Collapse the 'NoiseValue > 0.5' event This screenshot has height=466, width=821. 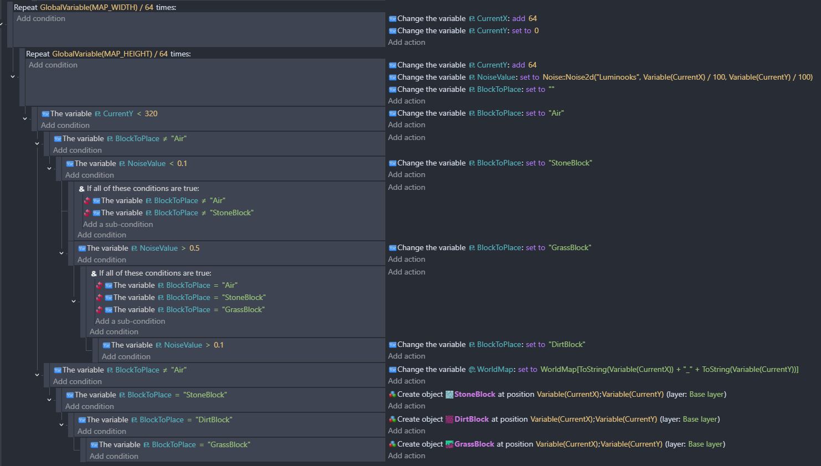click(x=61, y=253)
